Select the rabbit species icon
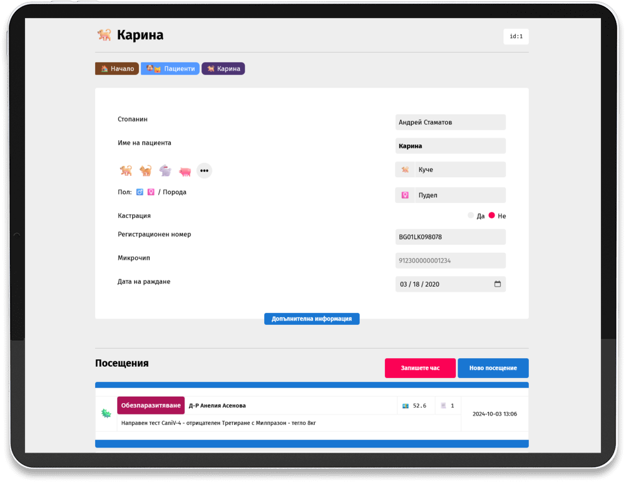Image resolution: width=626 pixels, height=482 pixels. tap(165, 171)
